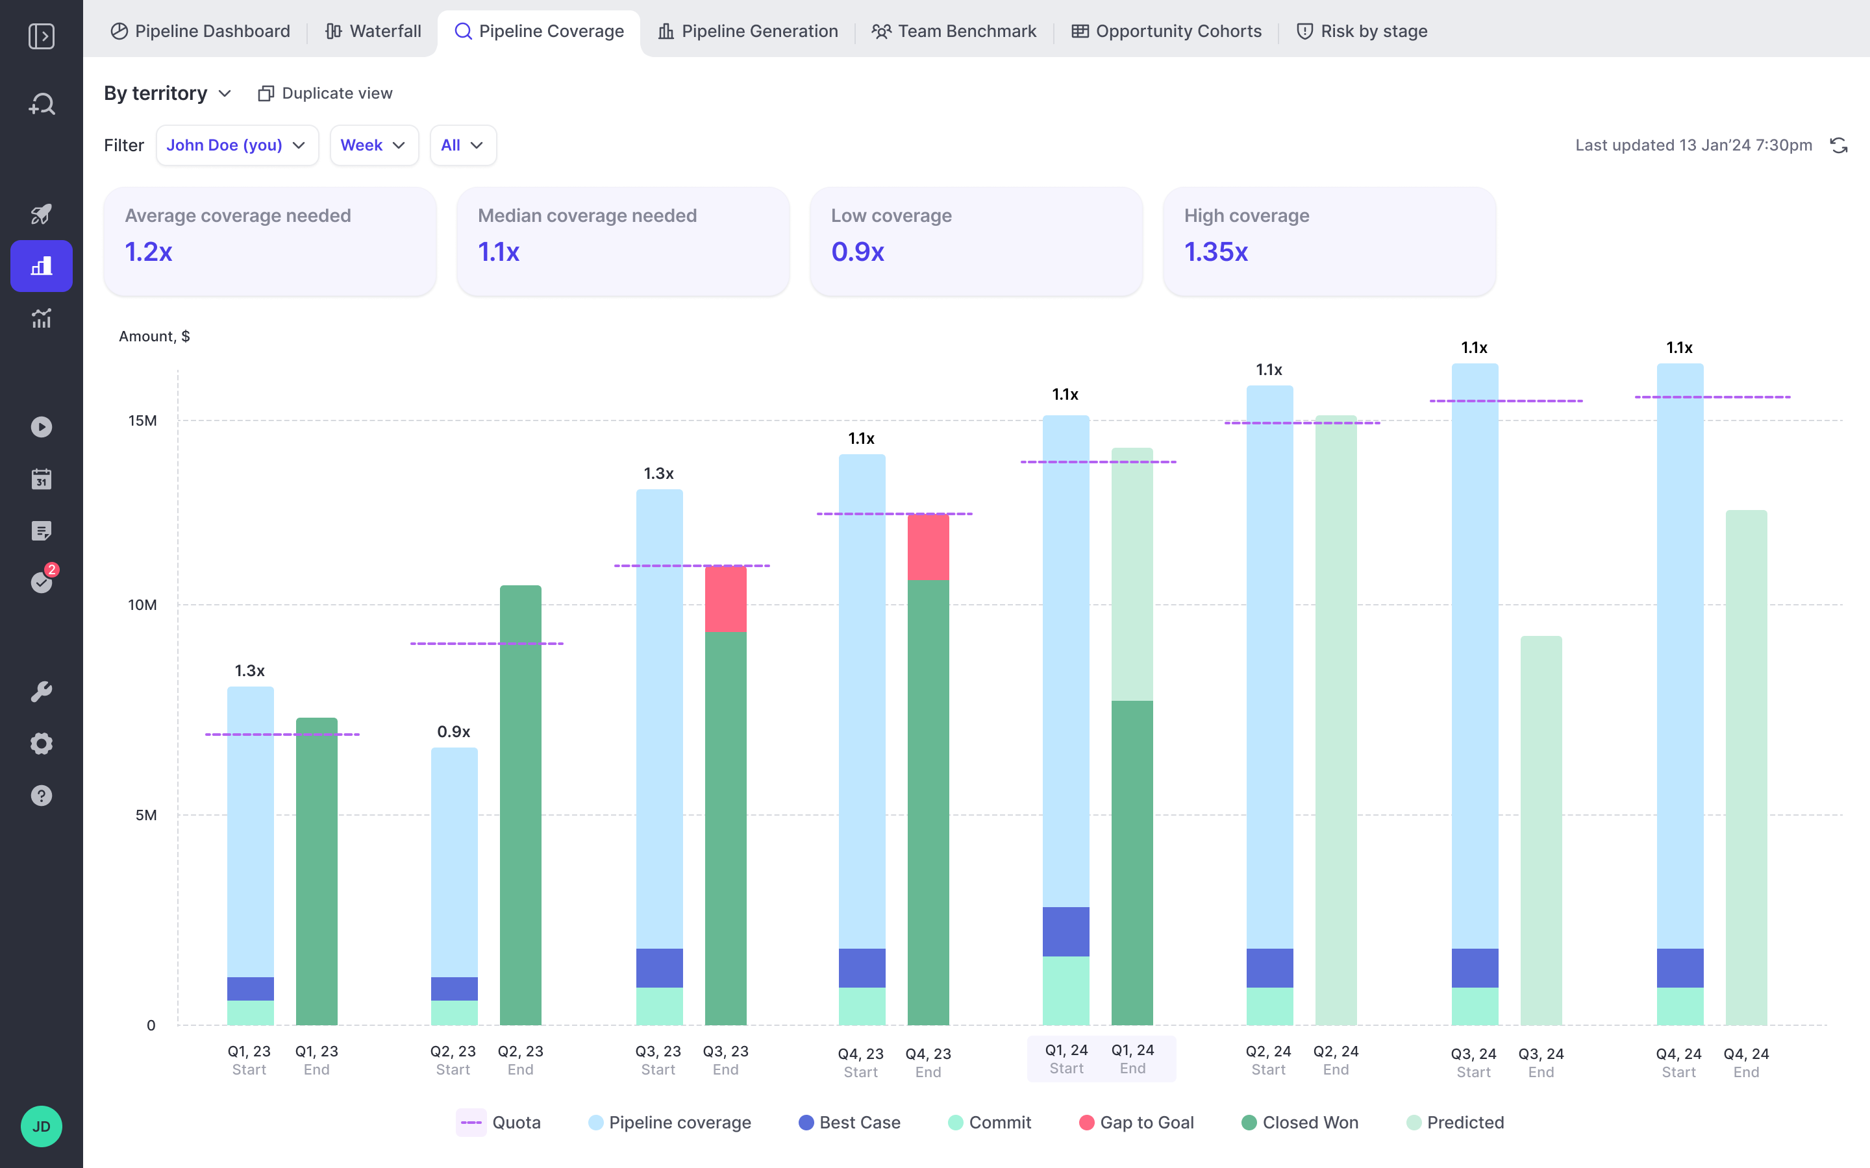Expand the sidebar panel toggle icon
The image size is (1870, 1168).
click(41, 36)
